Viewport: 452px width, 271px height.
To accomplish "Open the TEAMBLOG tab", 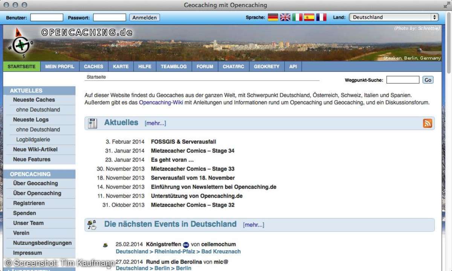I will pos(174,66).
